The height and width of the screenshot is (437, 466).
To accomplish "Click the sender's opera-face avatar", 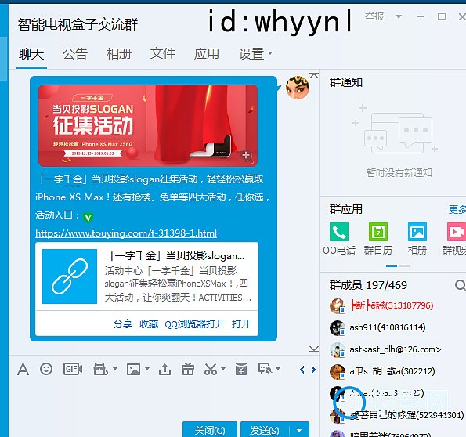I will pos(297,87).
